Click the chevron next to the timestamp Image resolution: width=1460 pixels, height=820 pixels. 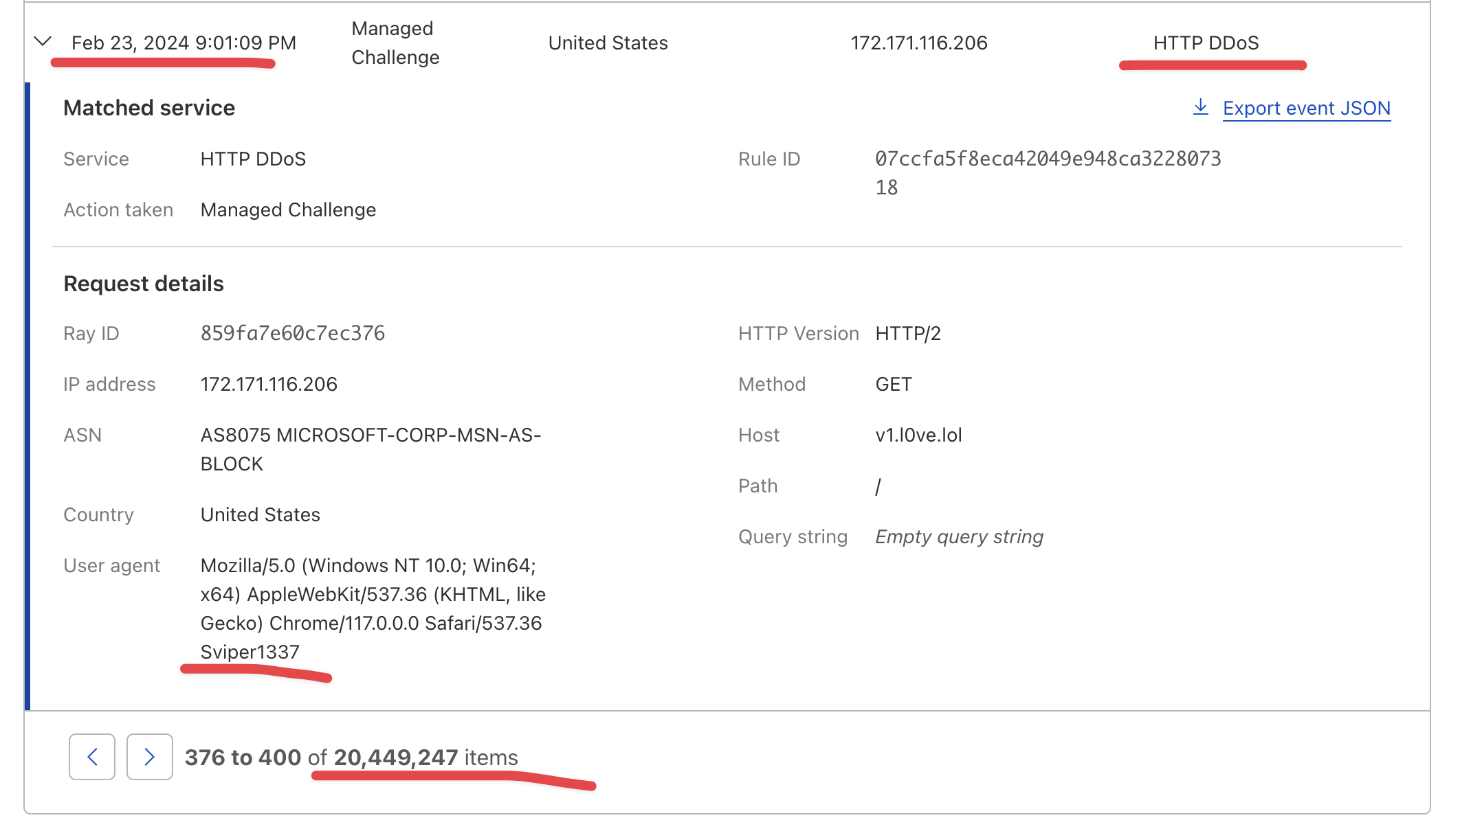pos(43,43)
